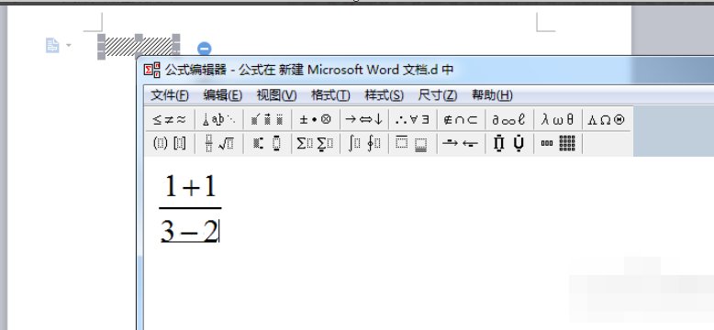714x330 pixels.
Task: Open the uppercase Greek palette (ΛΩΘ)
Action: 607,119
